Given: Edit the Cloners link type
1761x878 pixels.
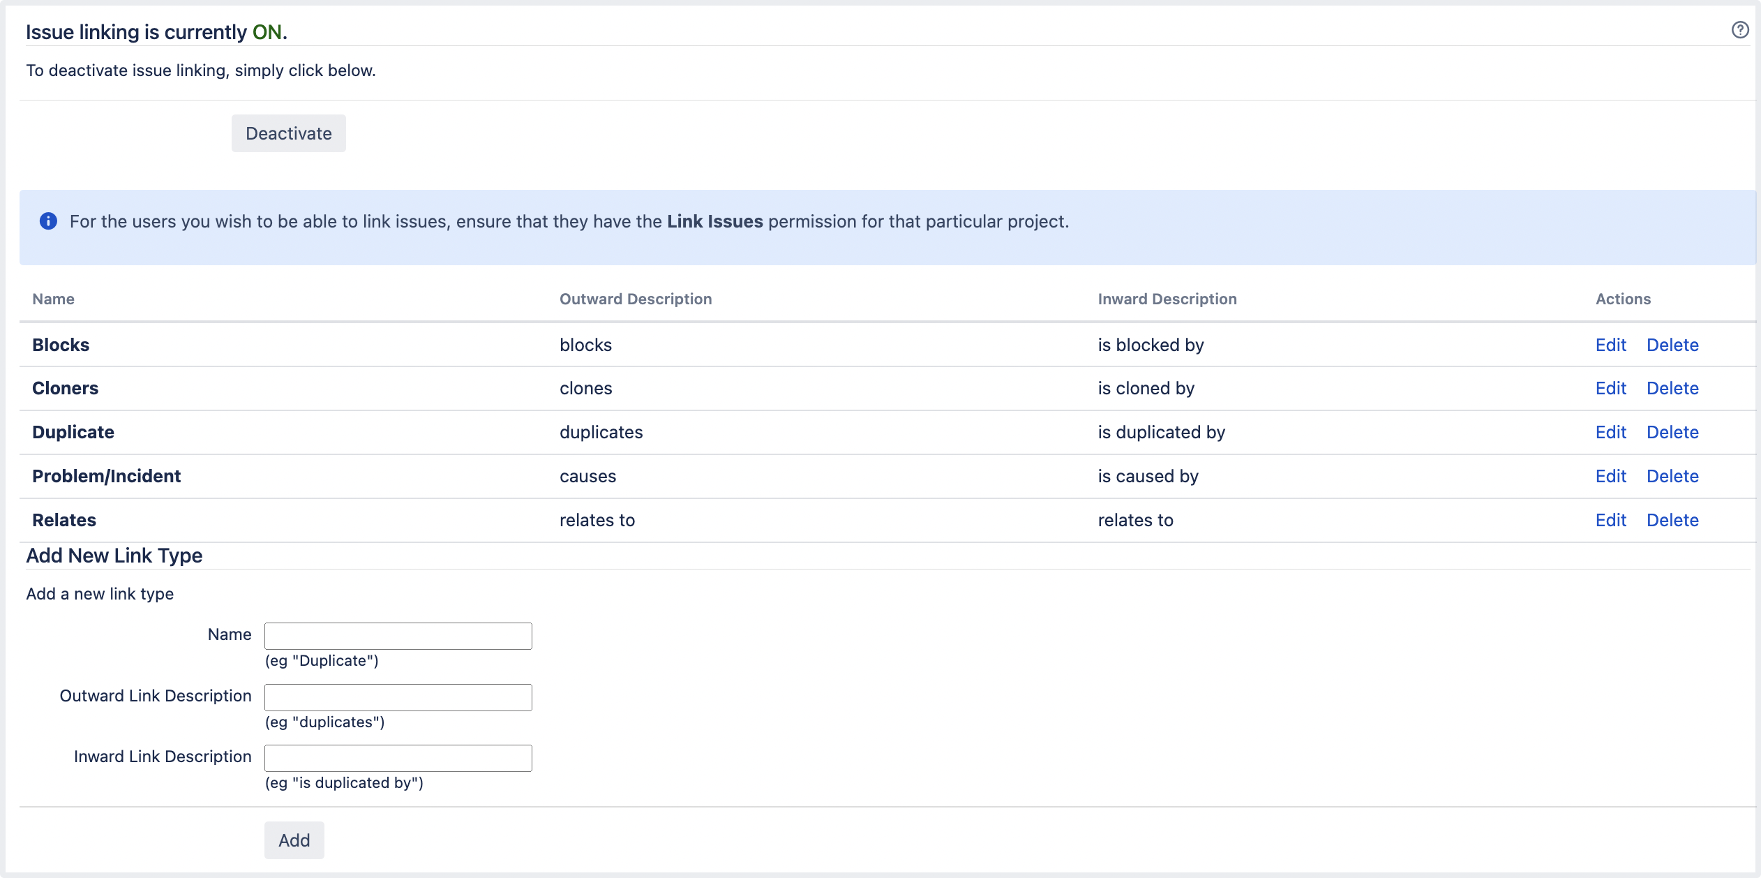Looking at the screenshot, I should (1610, 388).
